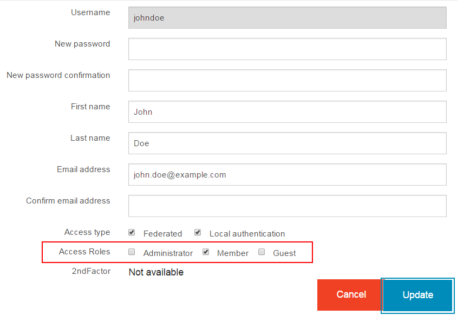Click the New password label
Screen dimensions: 457x315
tap(82, 44)
